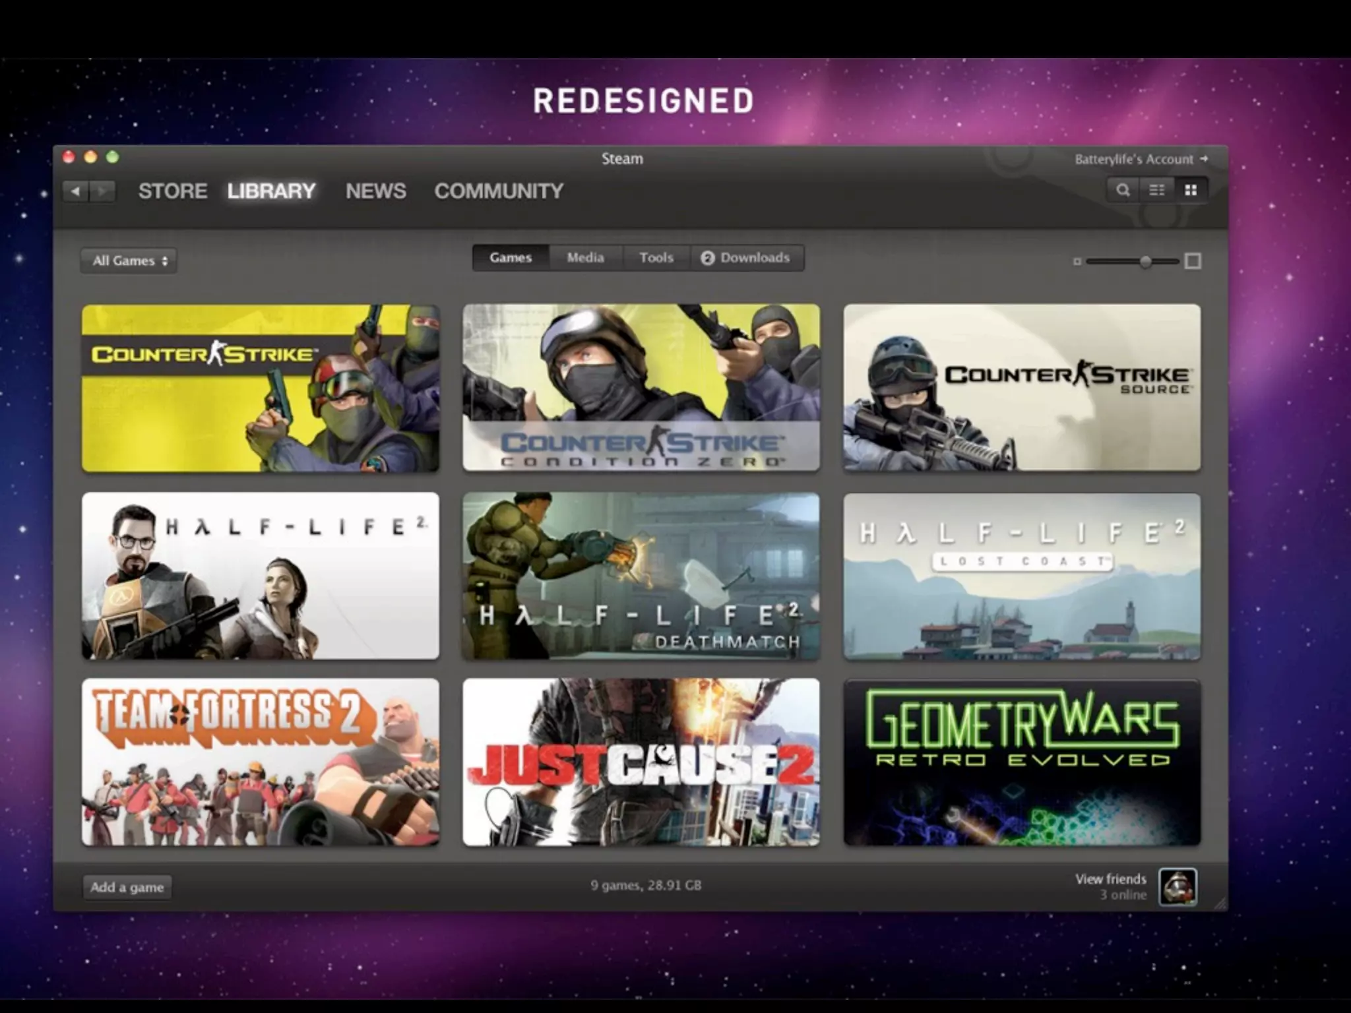This screenshot has width=1351, height=1013.
Task: Open the STORE tab
Action: [173, 191]
